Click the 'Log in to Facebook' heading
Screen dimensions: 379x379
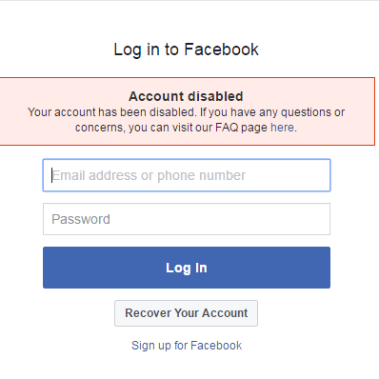tap(186, 50)
